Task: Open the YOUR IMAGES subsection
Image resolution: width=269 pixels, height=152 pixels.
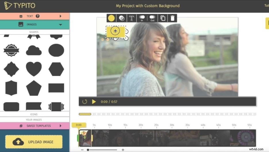Action: (x=34, y=120)
